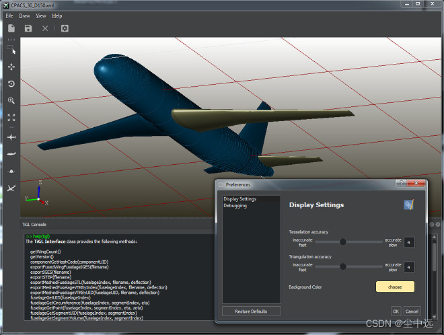Click the Restore Defaults button
The image size is (444, 335).
pyautogui.click(x=251, y=311)
